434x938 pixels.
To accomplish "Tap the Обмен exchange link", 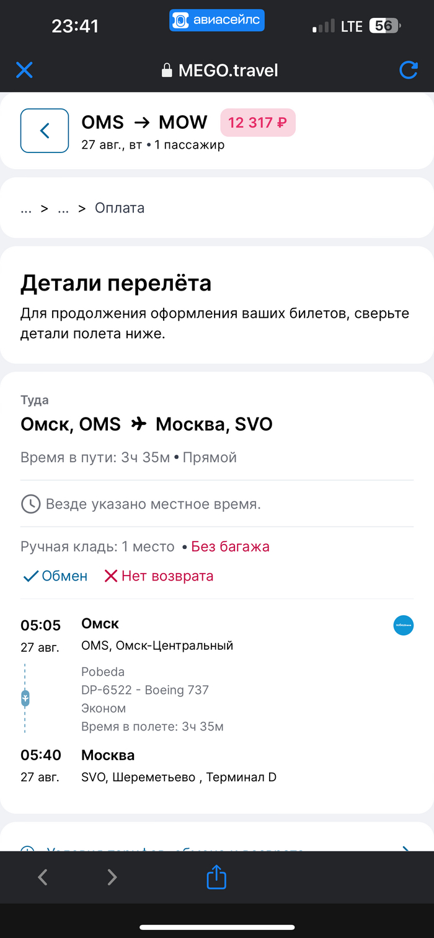I will pyautogui.click(x=56, y=576).
